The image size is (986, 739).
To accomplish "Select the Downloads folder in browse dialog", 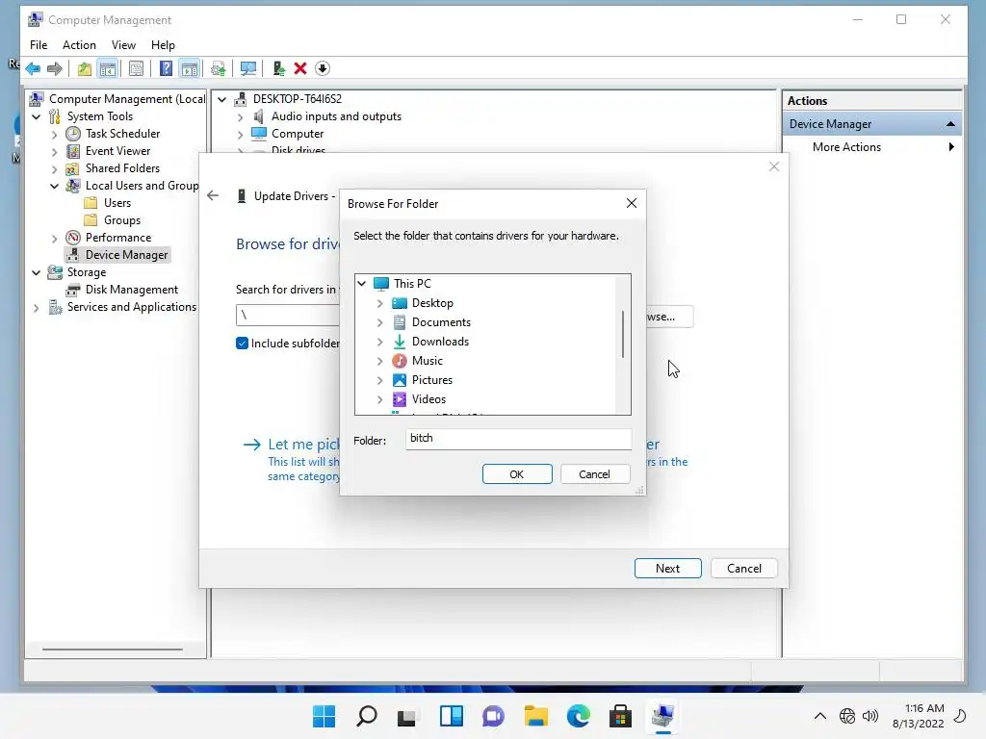I will [440, 342].
